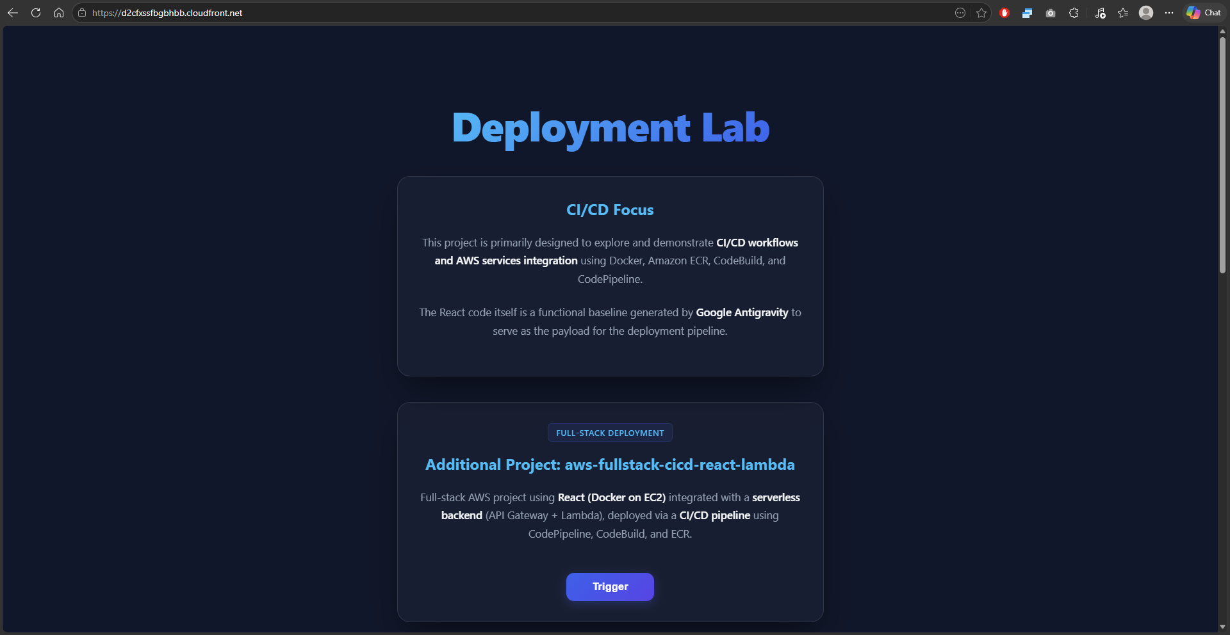Open the browser home page
This screenshot has height=635, width=1230.
59,13
